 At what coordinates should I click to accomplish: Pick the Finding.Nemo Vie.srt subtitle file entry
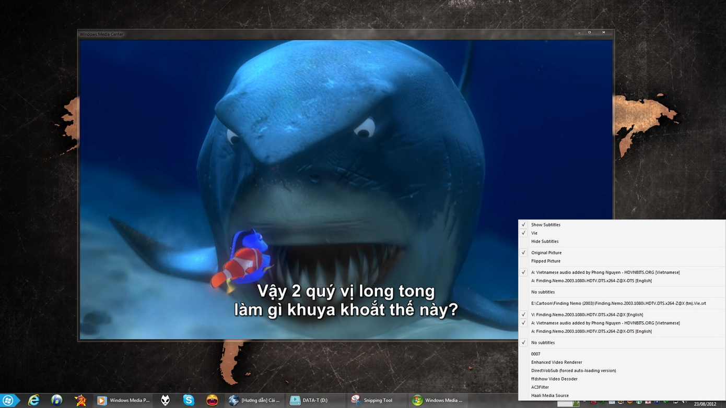pos(622,303)
